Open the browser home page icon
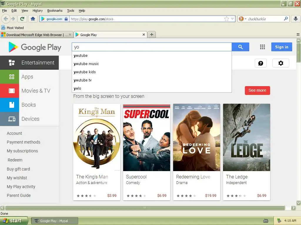 click(33, 19)
